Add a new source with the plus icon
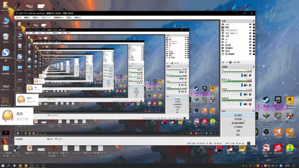 pos(223,62)
